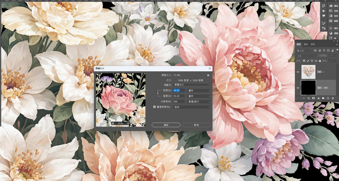Collapse the Layers panel with double-arrow icon
Viewport: 339px width, 181px height.
click(x=334, y=41)
